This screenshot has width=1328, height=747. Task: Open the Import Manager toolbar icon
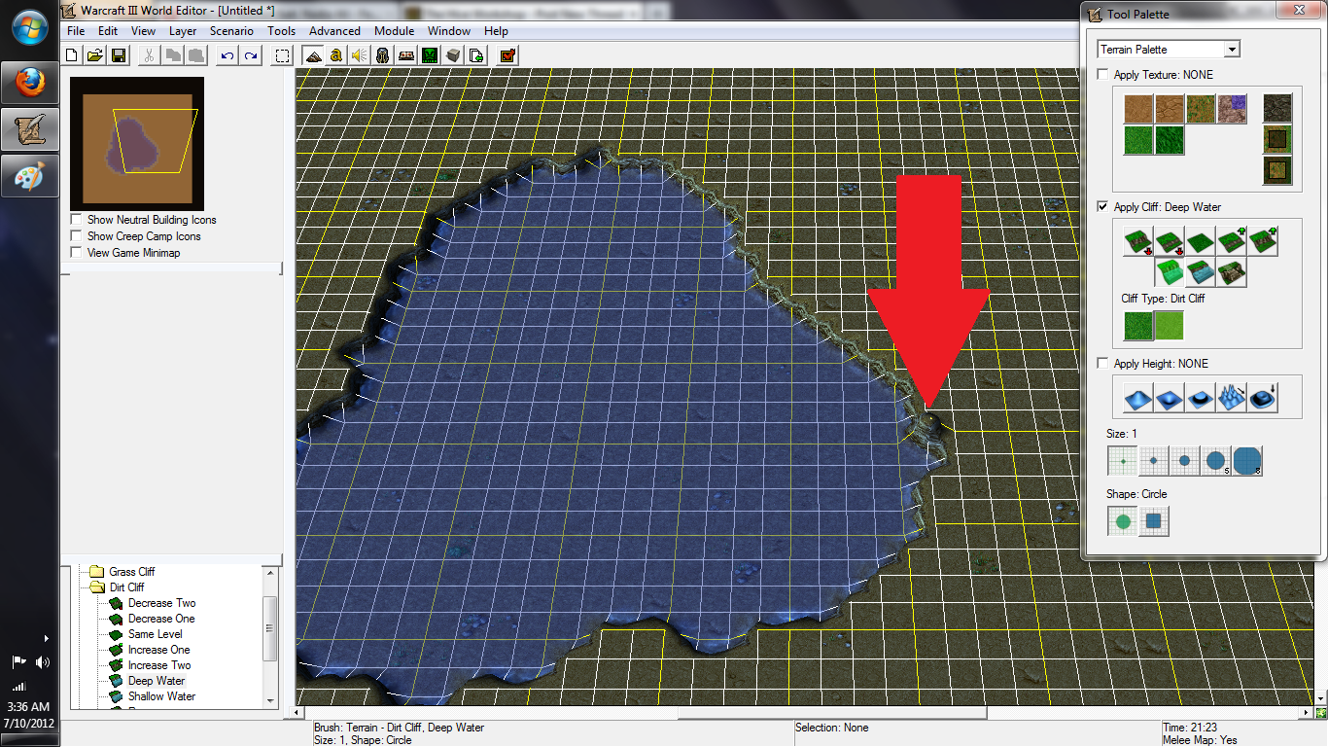(x=476, y=55)
